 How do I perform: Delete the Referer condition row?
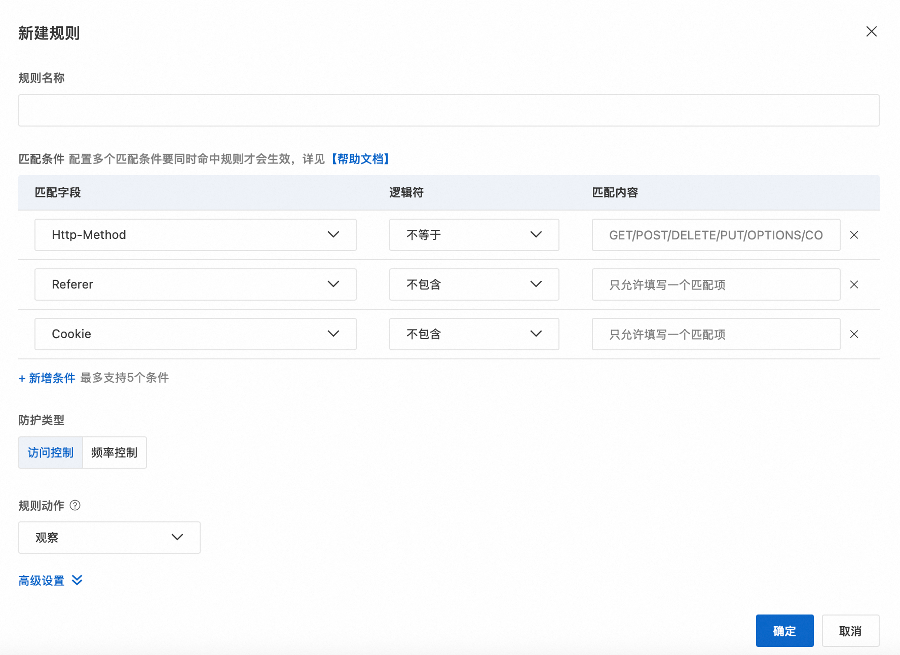pyautogui.click(x=854, y=284)
